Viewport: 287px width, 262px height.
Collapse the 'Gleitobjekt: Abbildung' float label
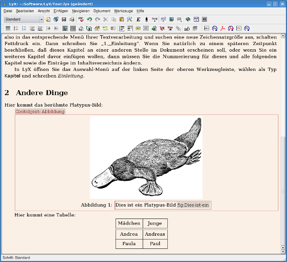(40, 112)
